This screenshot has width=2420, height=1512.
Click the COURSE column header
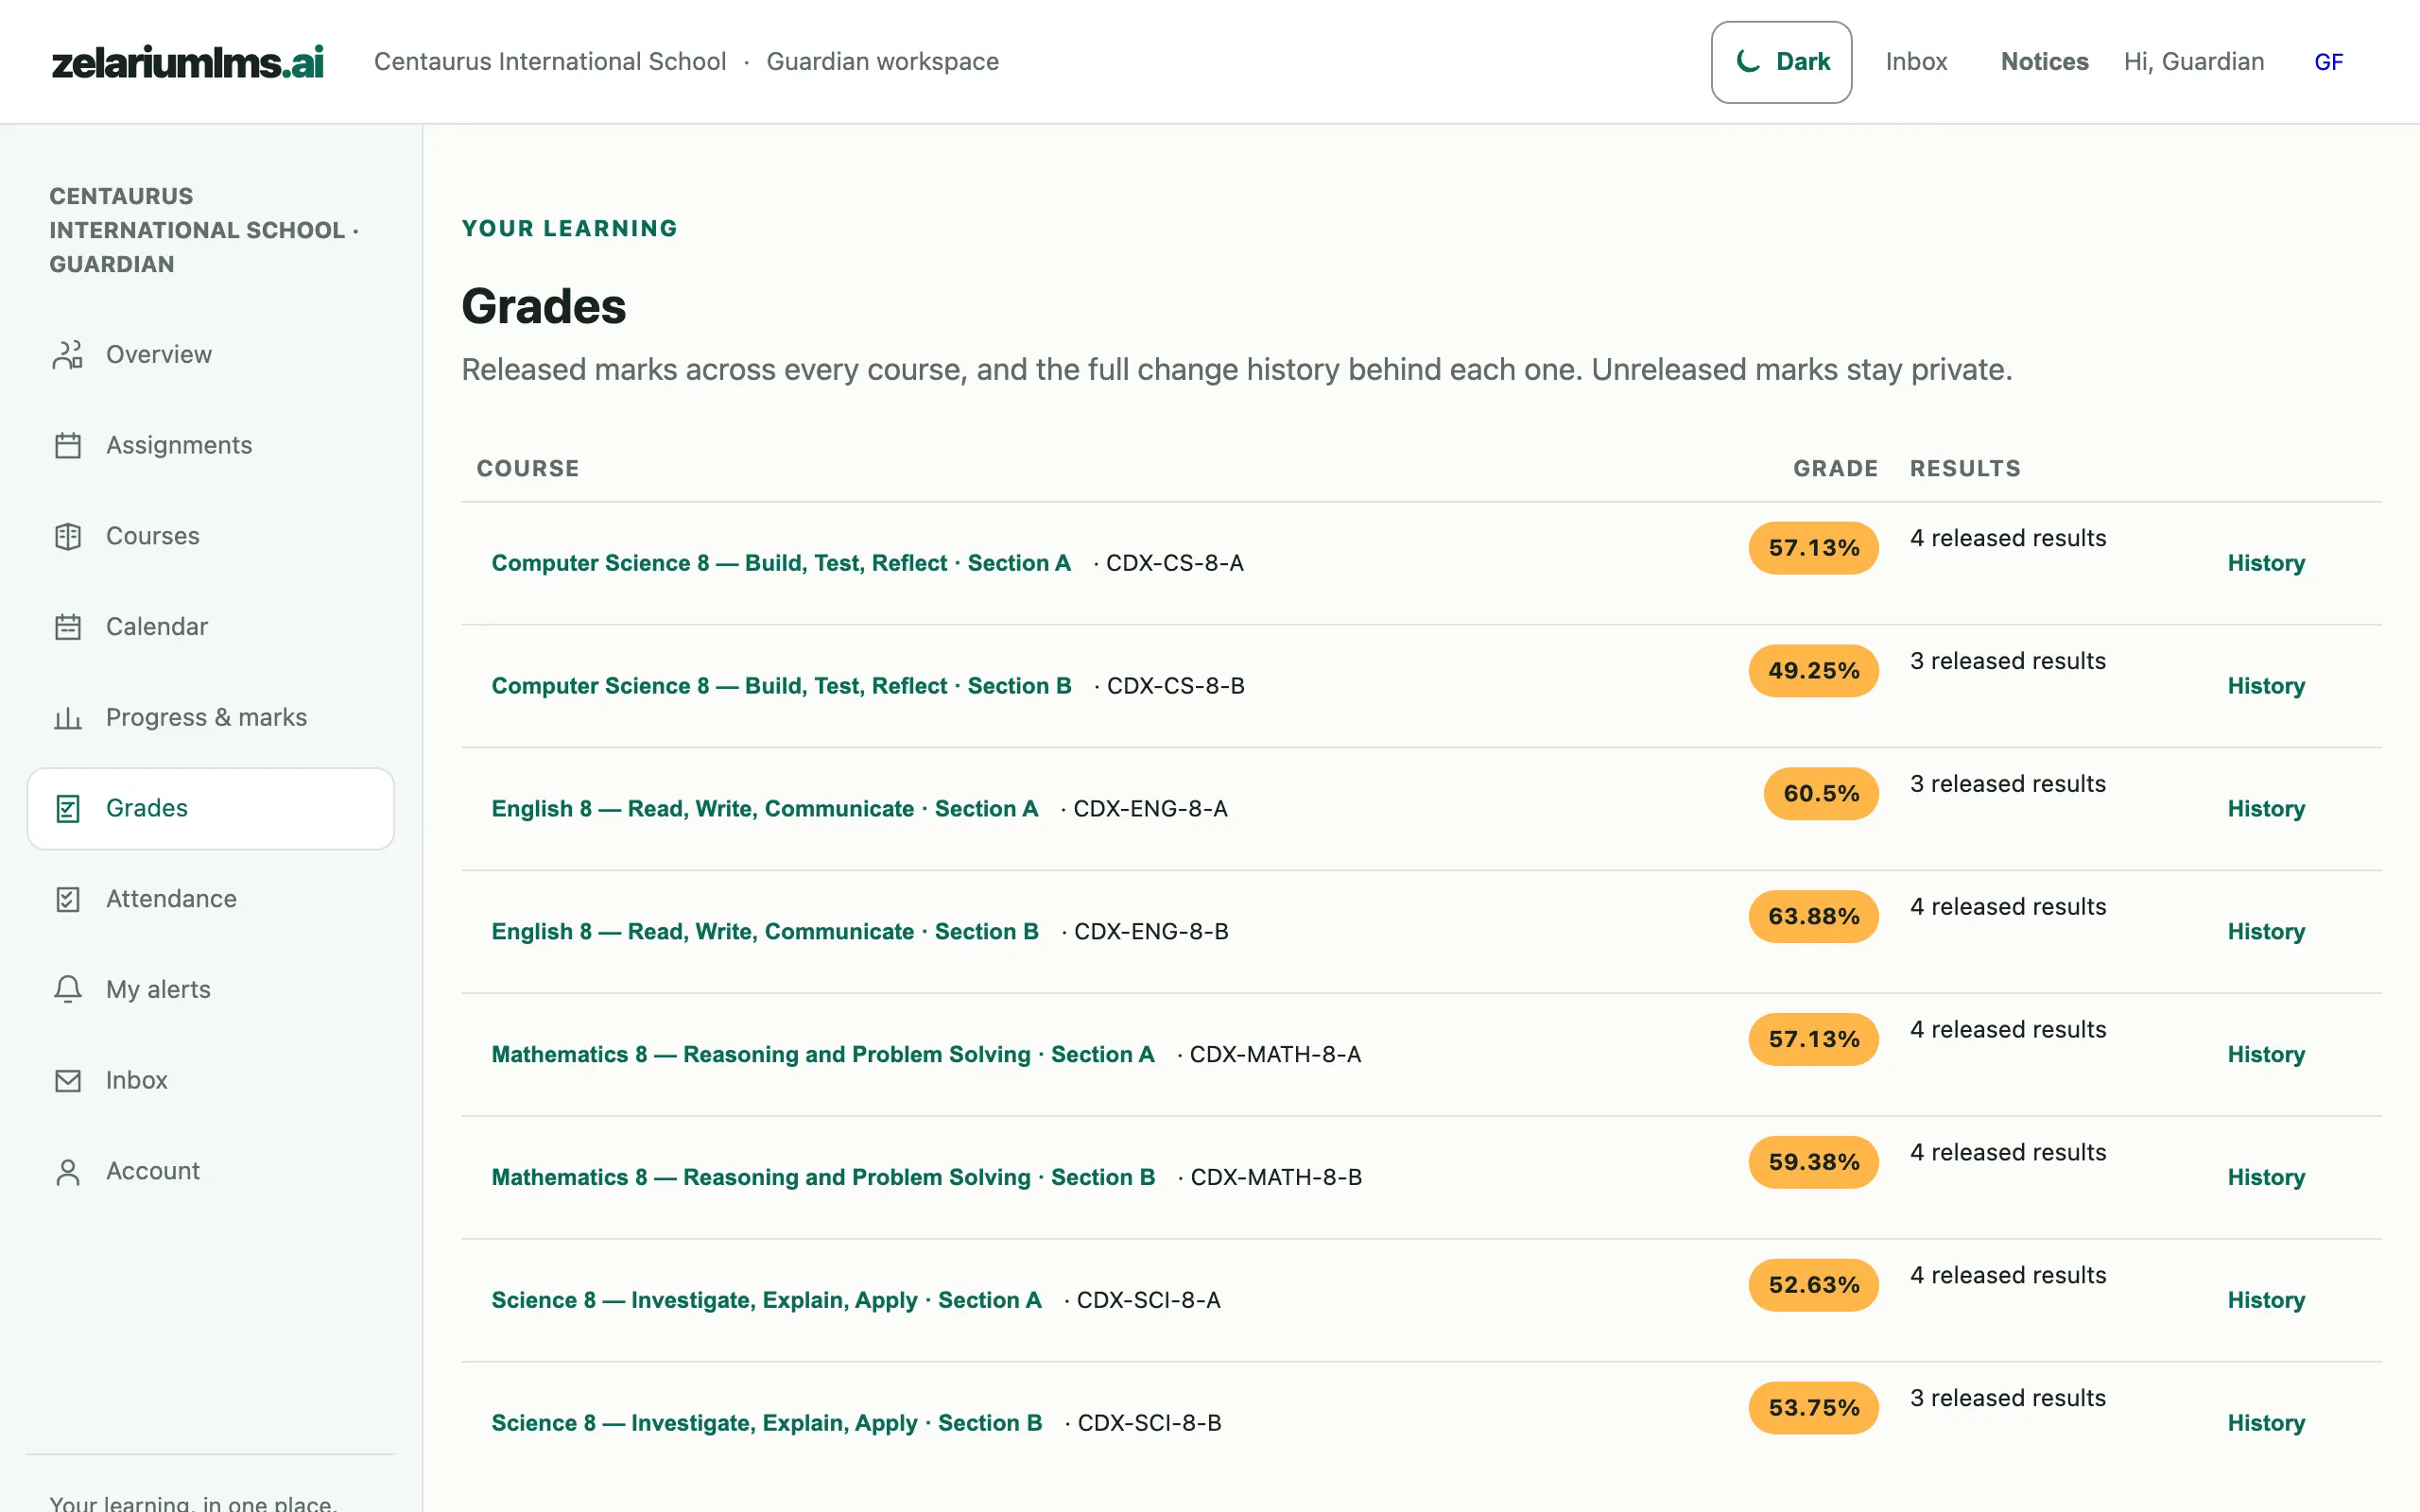528,469
